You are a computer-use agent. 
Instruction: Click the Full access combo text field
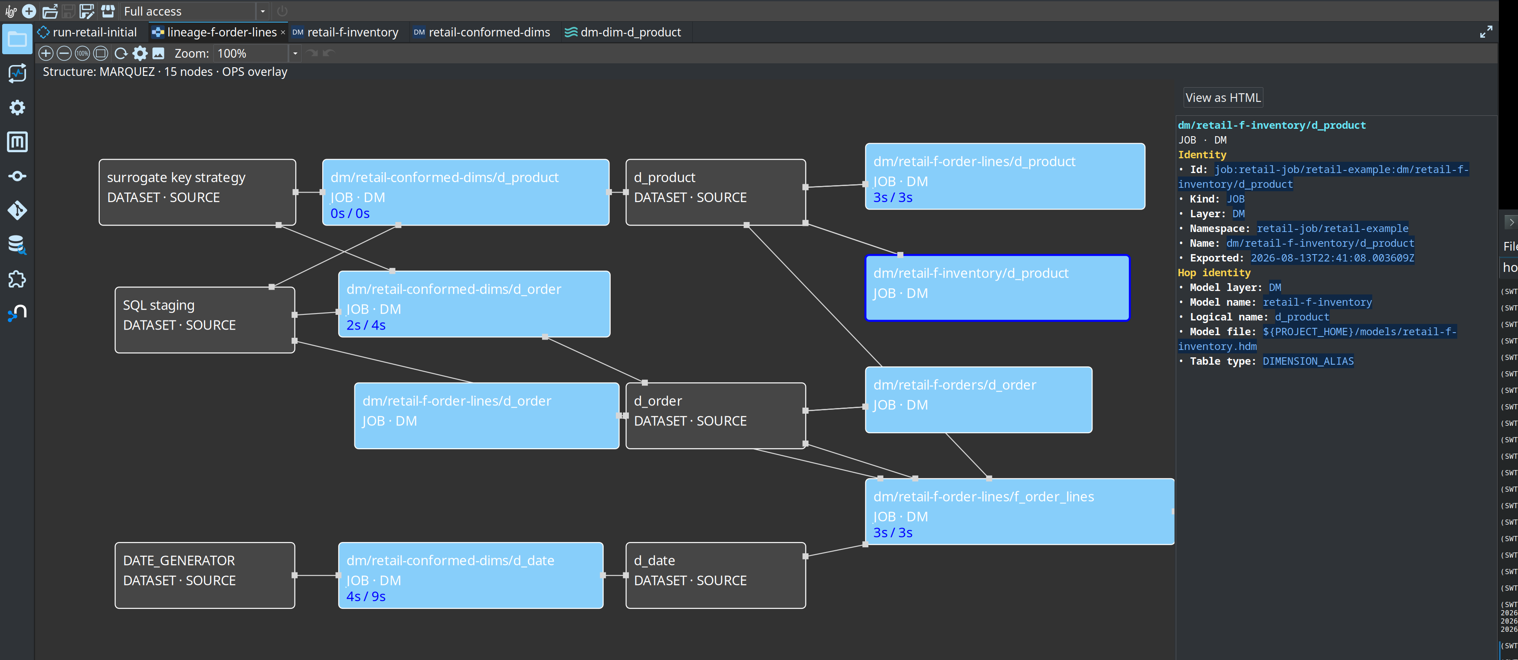pyautogui.click(x=188, y=11)
